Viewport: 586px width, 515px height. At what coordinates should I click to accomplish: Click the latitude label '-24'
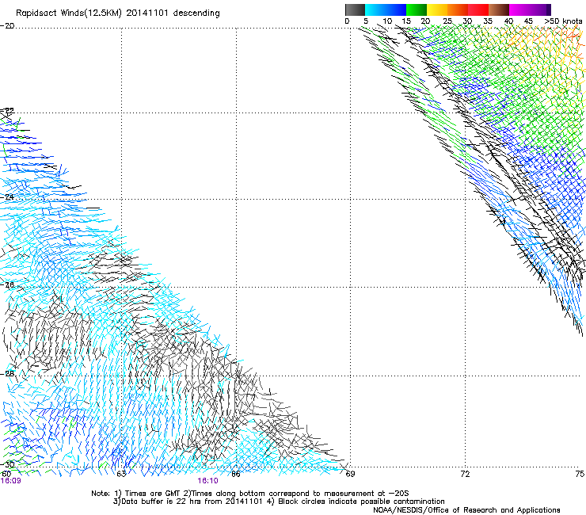pyautogui.click(x=7, y=197)
